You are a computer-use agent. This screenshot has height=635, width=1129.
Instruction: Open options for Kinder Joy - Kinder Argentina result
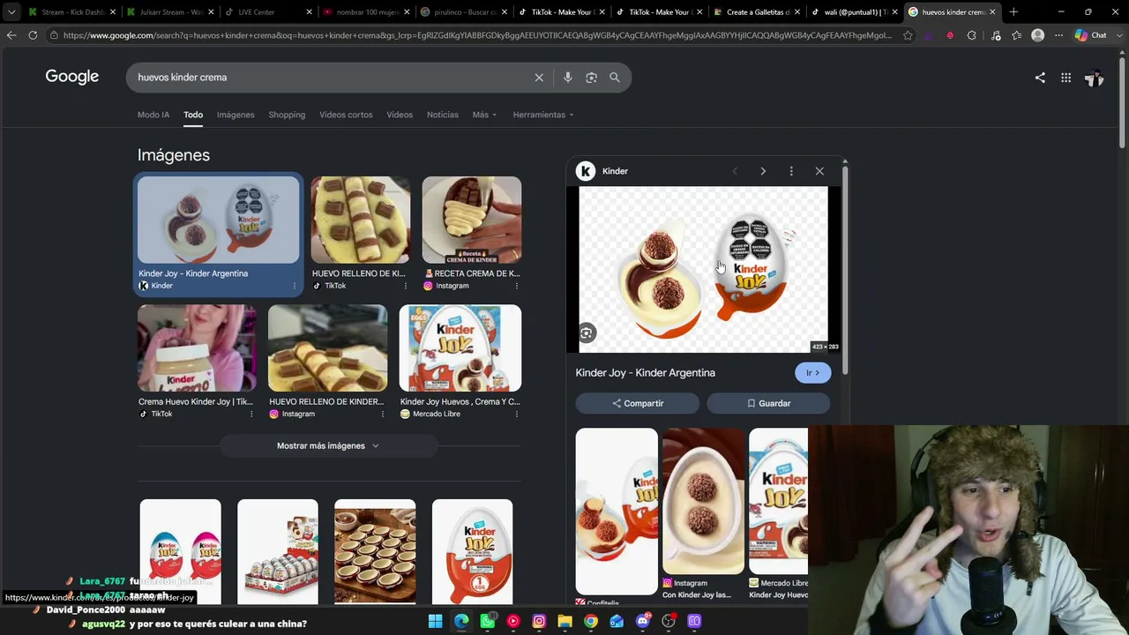[295, 286]
